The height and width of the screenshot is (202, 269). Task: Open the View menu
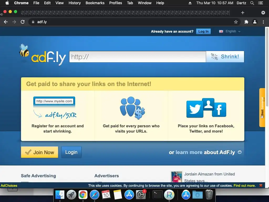(60, 3)
